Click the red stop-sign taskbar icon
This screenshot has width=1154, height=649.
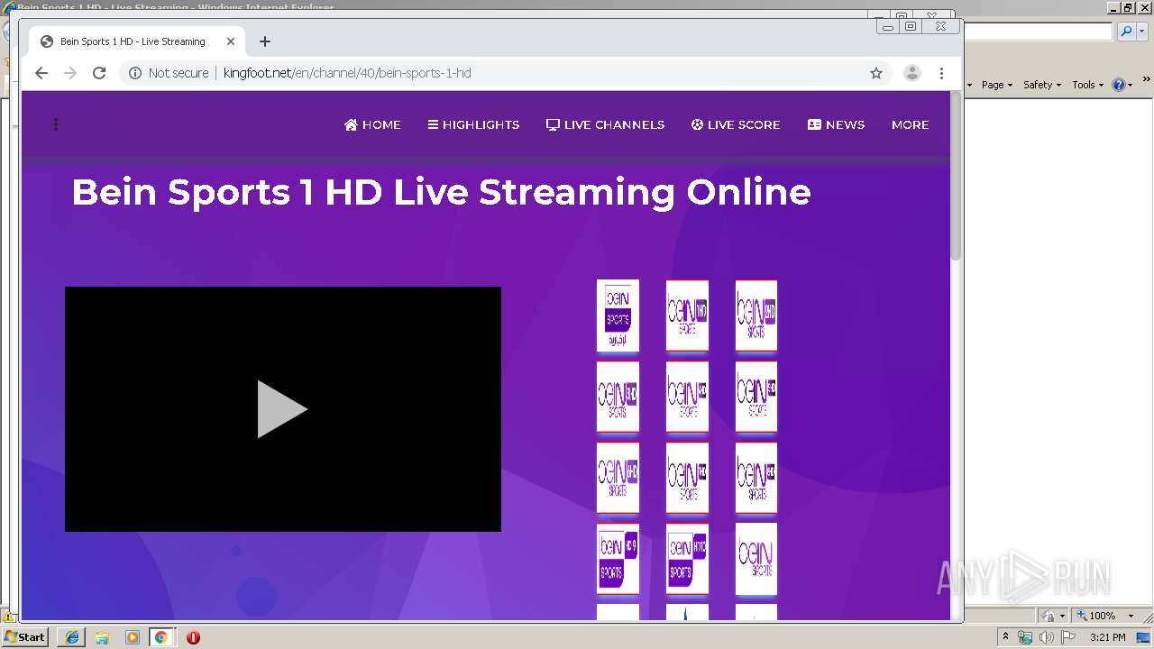pyautogui.click(x=193, y=637)
